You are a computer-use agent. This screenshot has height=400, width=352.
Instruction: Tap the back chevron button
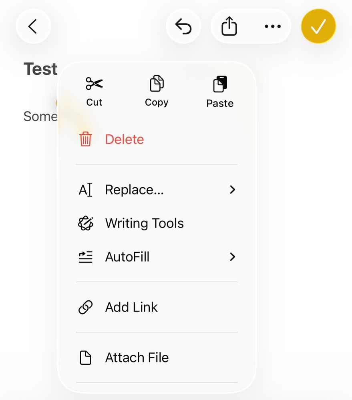(x=34, y=26)
